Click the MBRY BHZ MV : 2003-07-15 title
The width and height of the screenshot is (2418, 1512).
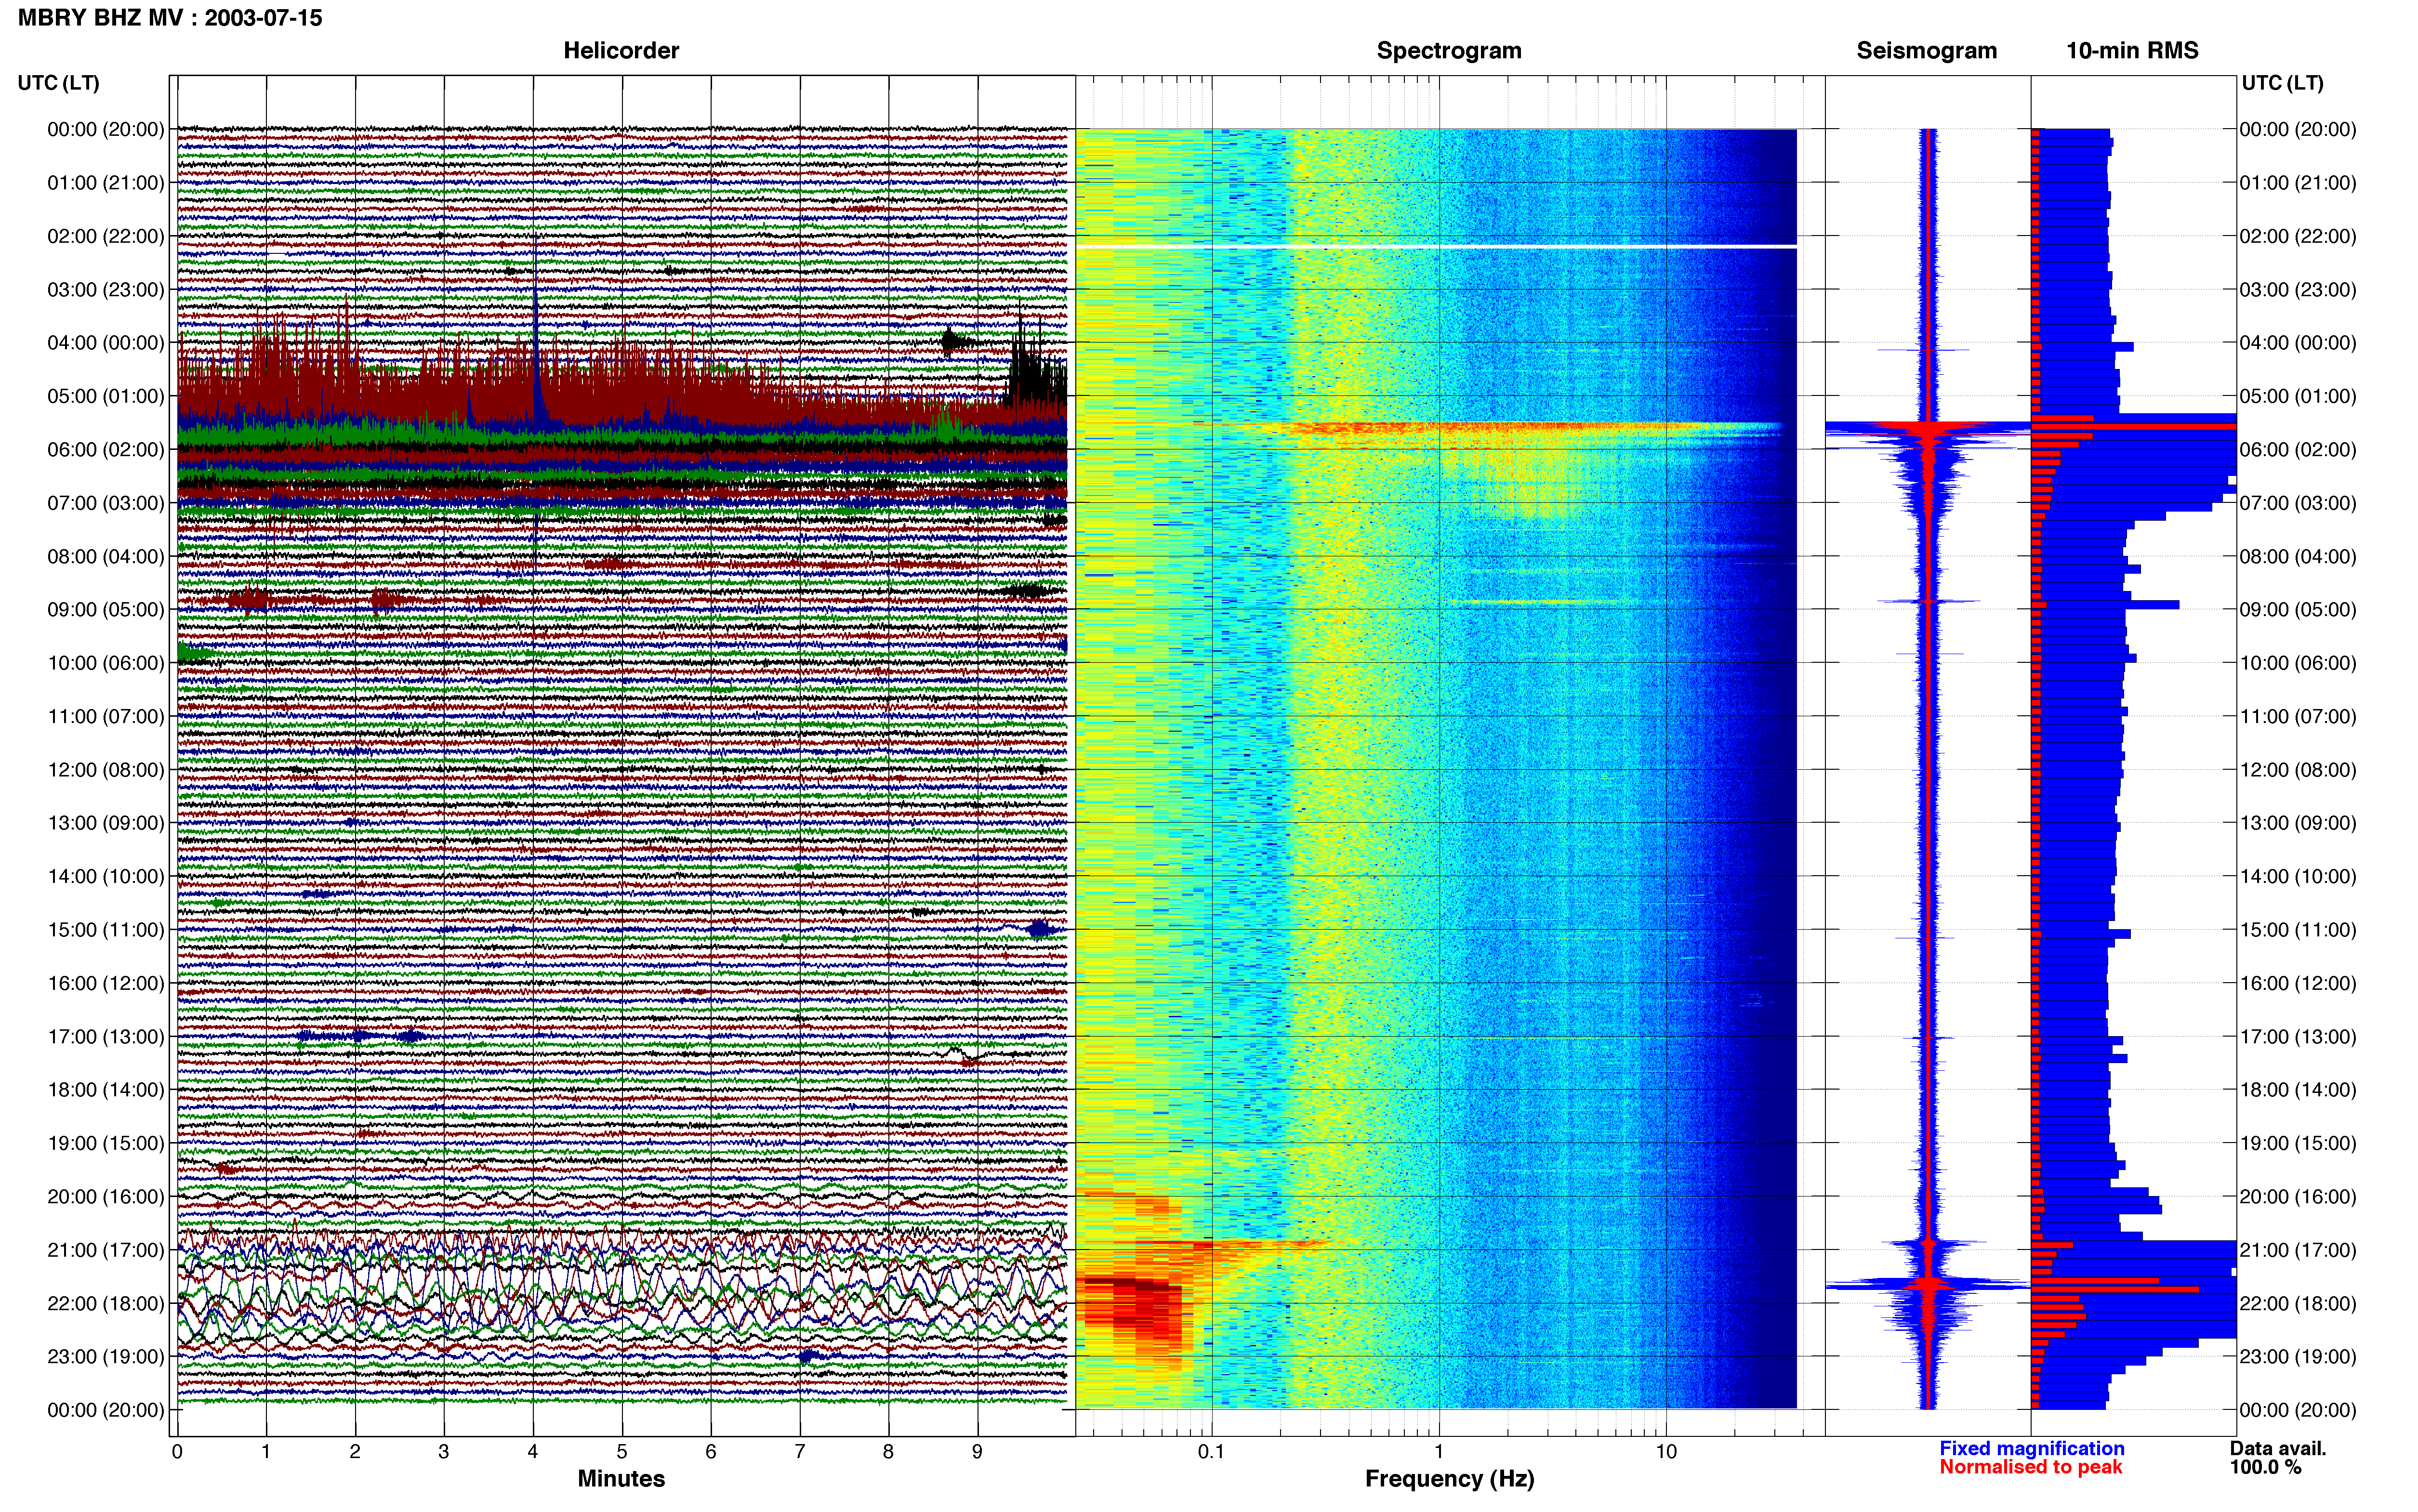pyautogui.click(x=170, y=18)
